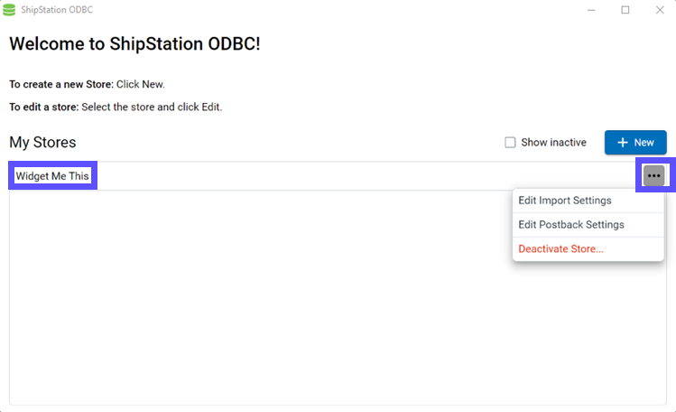Minimize the ShipStation ODBC window

click(x=591, y=10)
